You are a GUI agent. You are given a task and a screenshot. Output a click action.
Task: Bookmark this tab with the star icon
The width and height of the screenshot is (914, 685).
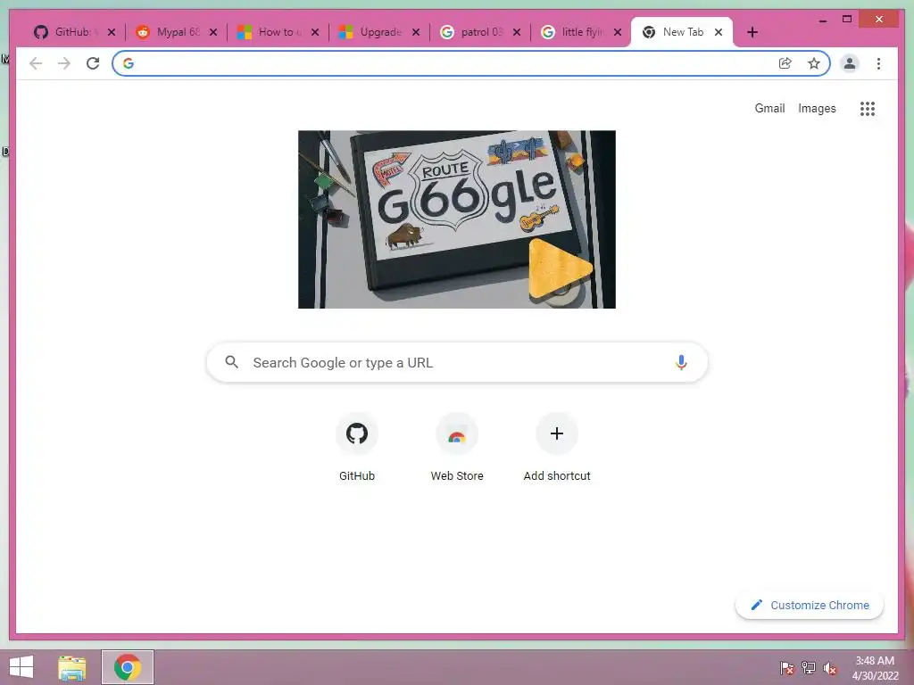(x=814, y=63)
